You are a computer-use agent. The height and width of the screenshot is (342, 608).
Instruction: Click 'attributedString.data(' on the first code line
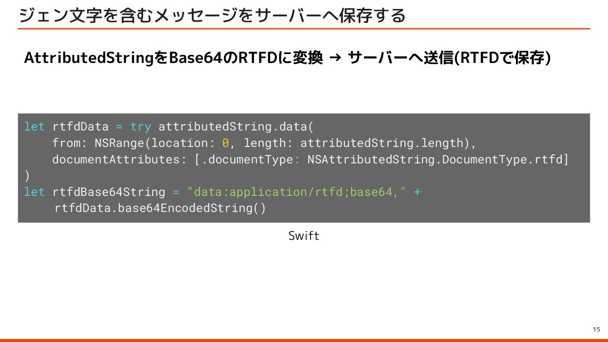(236, 127)
